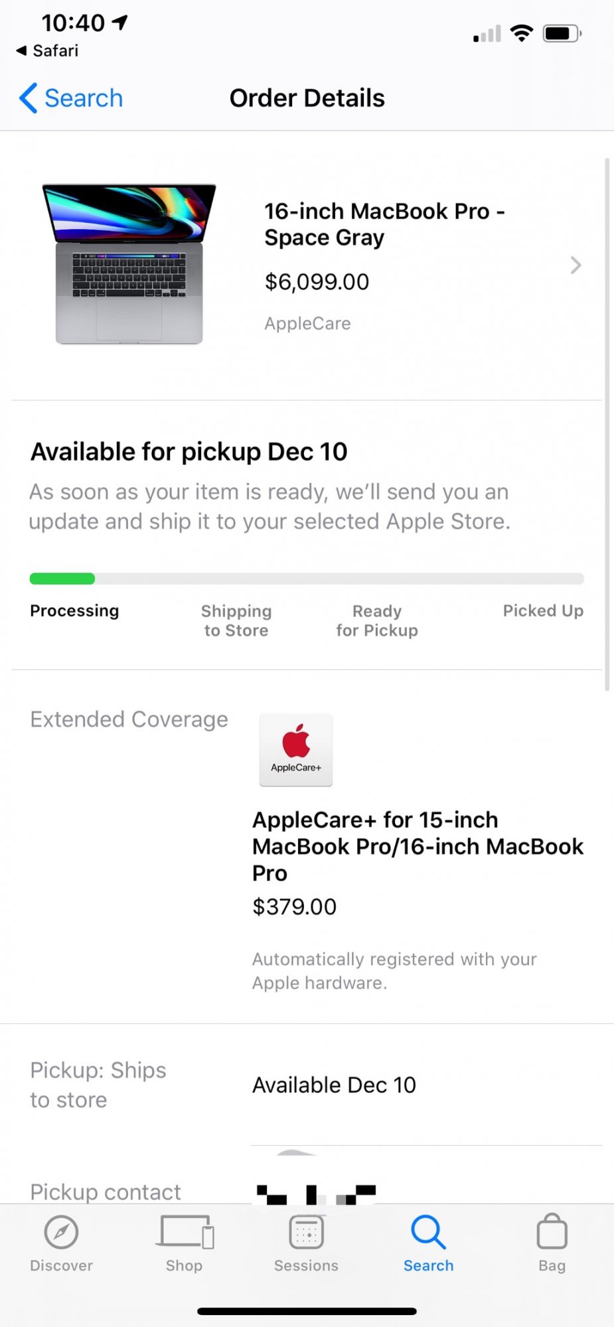Tap the back chevron arrow icon
This screenshot has height=1327, width=614.
28,98
